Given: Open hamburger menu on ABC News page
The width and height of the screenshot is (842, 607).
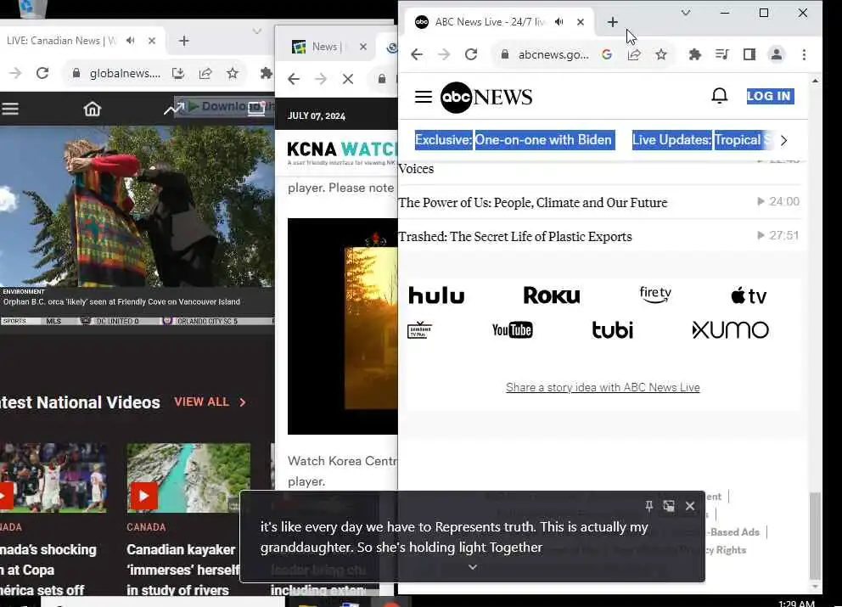Looking at the screenshot, I should [x=424, y=97].
